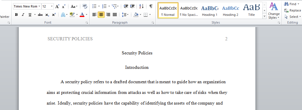Open Styles pane launcher
302x110 pixels.
click(x=279, y=22)
